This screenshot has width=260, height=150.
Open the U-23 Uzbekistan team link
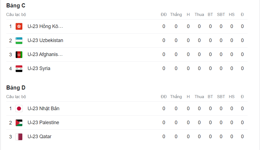pyautogui.click(x=45, y=40)
